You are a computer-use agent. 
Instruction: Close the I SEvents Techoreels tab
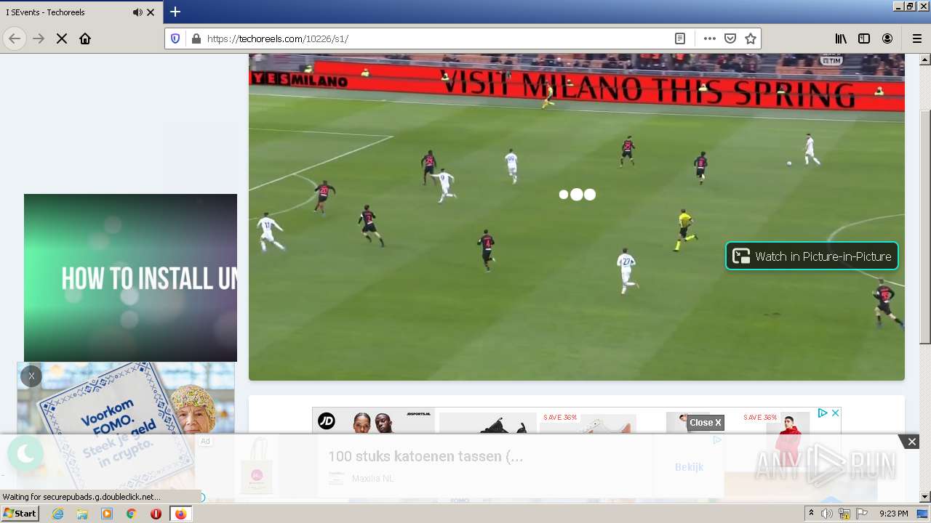tap(151, 12)
